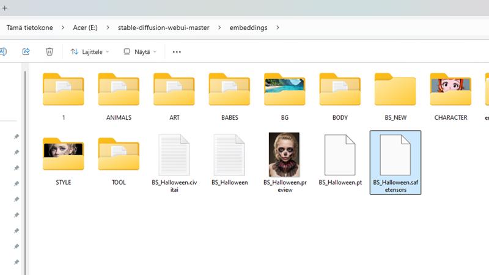Image resolution: width=489 pixels, height=275 pixels.
Task: Click the navigation pane scrollbar
Action: point(25,172)
